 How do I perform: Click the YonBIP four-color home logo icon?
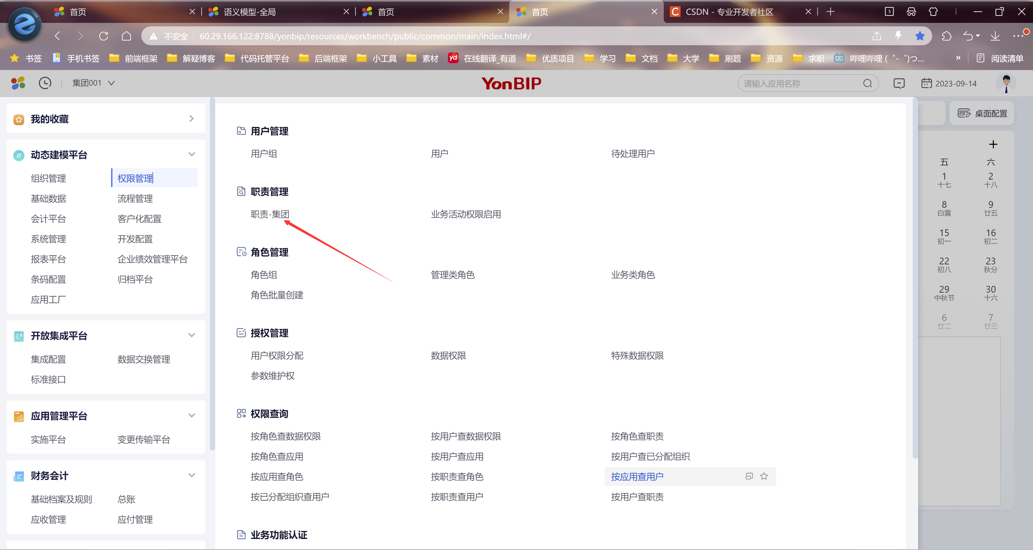(x=18, y=83)
